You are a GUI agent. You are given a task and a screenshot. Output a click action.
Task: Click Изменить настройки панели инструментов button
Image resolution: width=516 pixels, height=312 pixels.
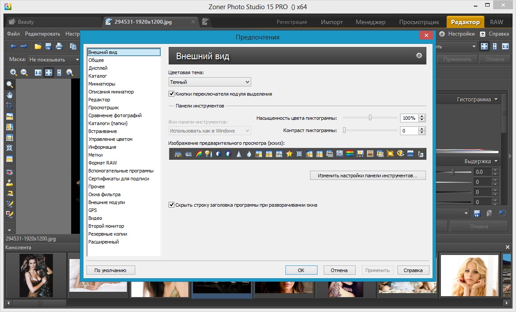click(x=368, y=175)
